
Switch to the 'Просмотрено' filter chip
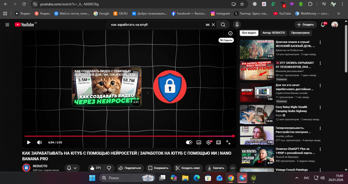[x=300, y=33]
